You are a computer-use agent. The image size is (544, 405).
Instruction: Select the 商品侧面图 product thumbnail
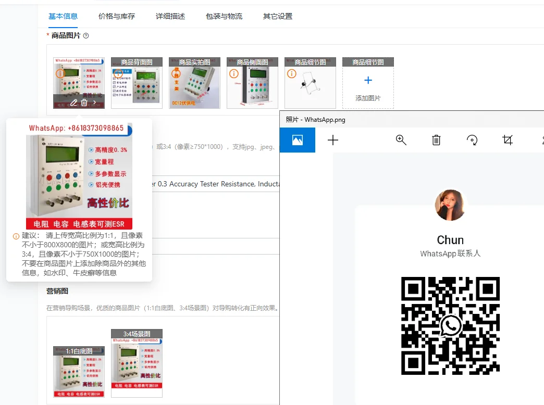pos(252,83)
